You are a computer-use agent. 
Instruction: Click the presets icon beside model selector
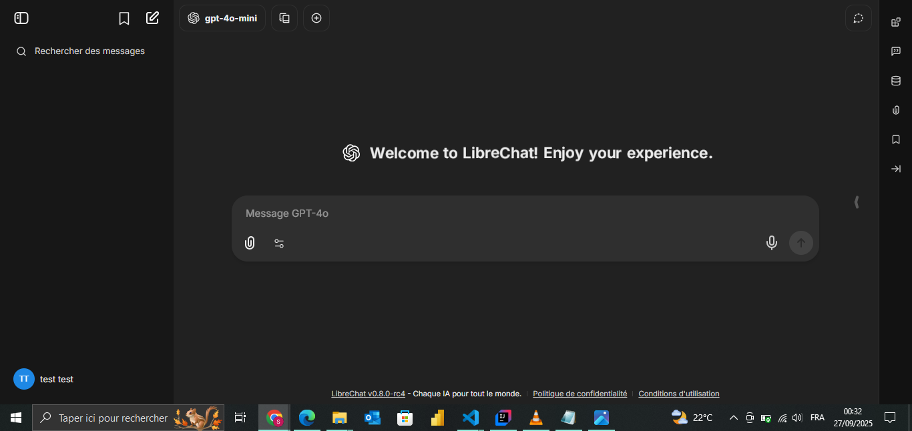pyautogui.click(x=284, y=18)
